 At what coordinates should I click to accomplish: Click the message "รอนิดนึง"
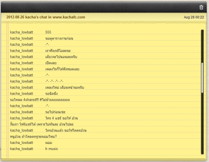coord(51,94)
